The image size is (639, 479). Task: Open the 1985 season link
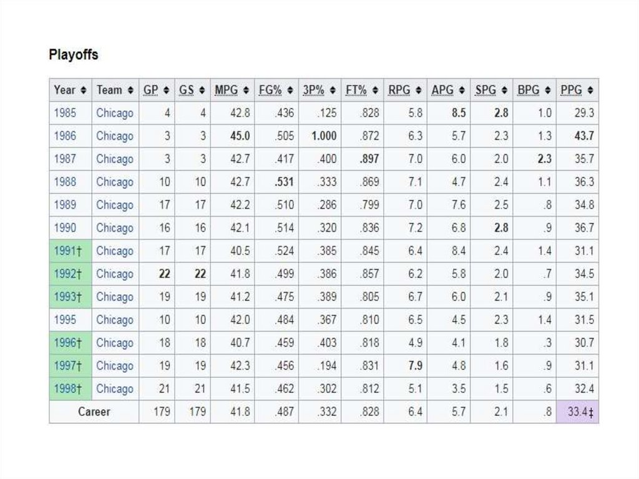pos(65,113)
